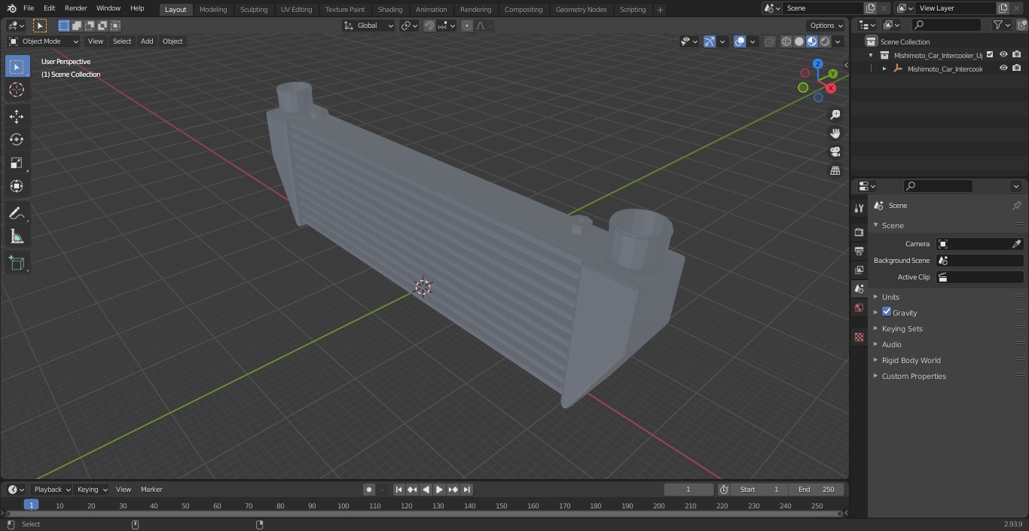Open the Playback dropdown
The width and height of the screenshot is (1029, 531).
pos(51,490)
